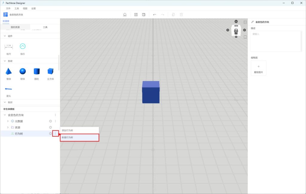Toggle the grid display icon in viewport
Viewport: 306px width, 194px height.
[x=245, y=37]
